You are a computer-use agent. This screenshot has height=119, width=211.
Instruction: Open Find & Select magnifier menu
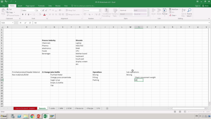pyautogui.click(x=189, y=13)
